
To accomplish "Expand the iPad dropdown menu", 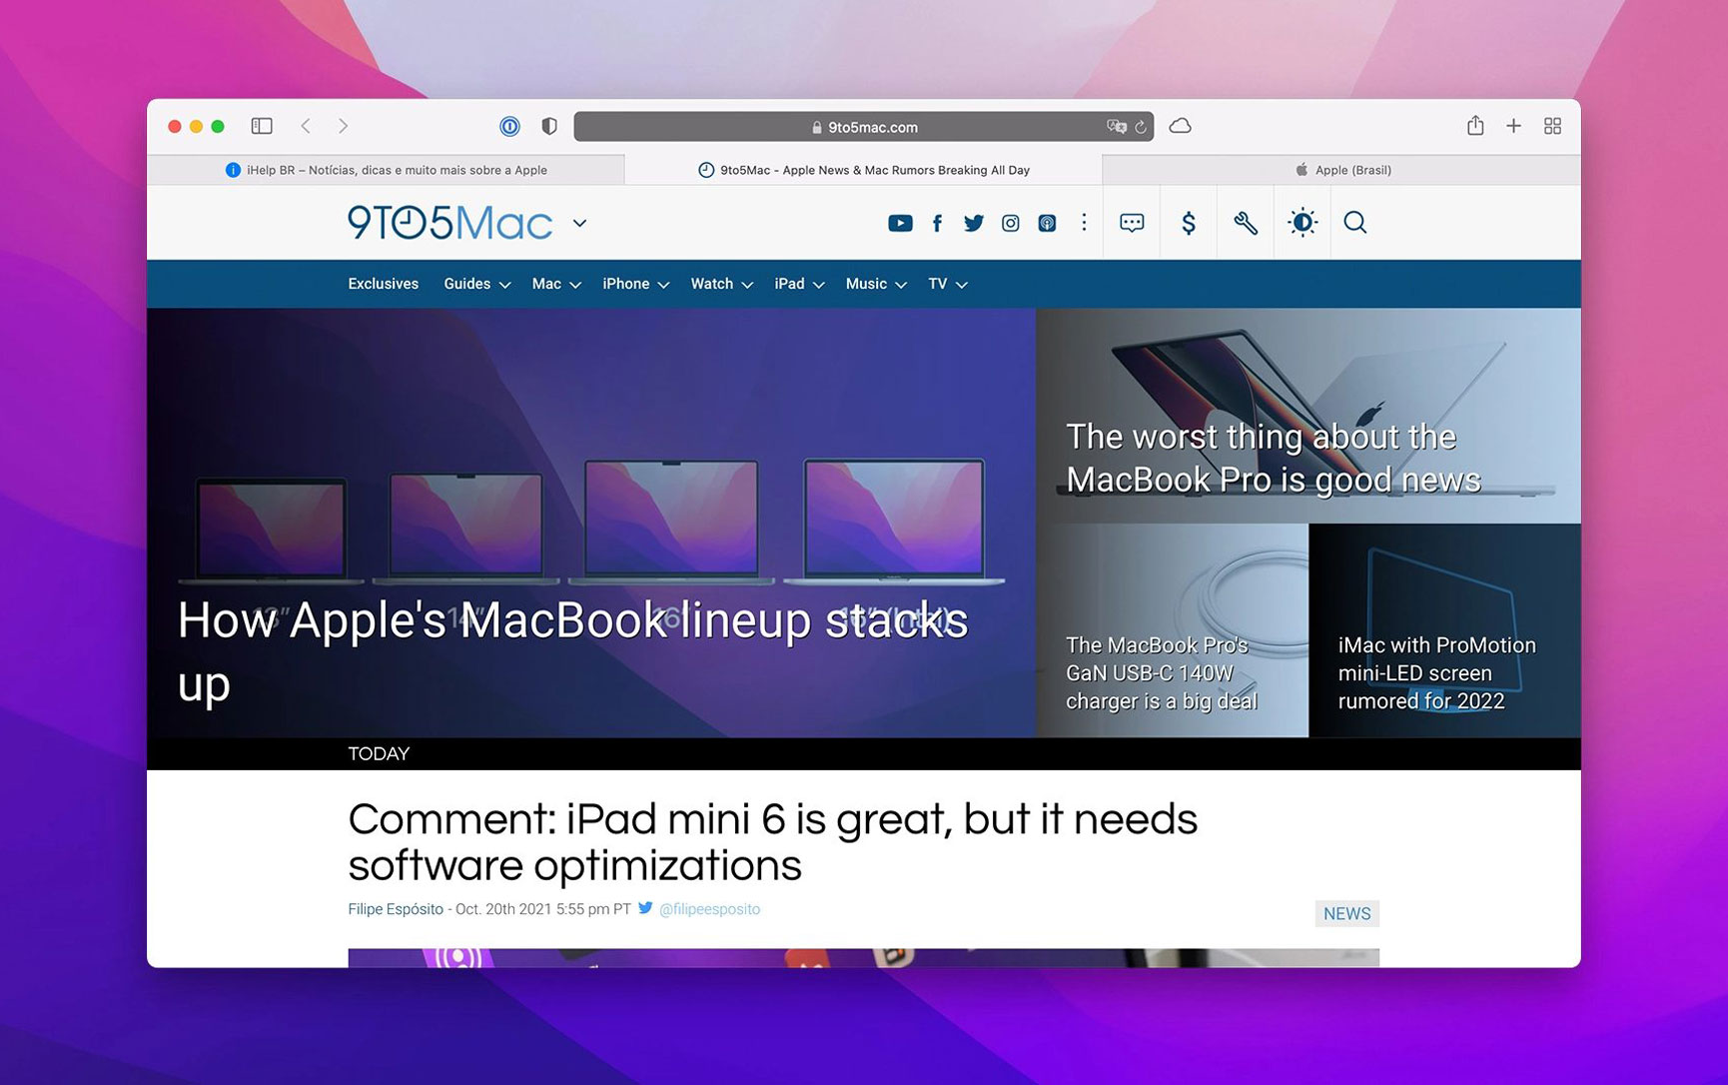I will 800,284.
